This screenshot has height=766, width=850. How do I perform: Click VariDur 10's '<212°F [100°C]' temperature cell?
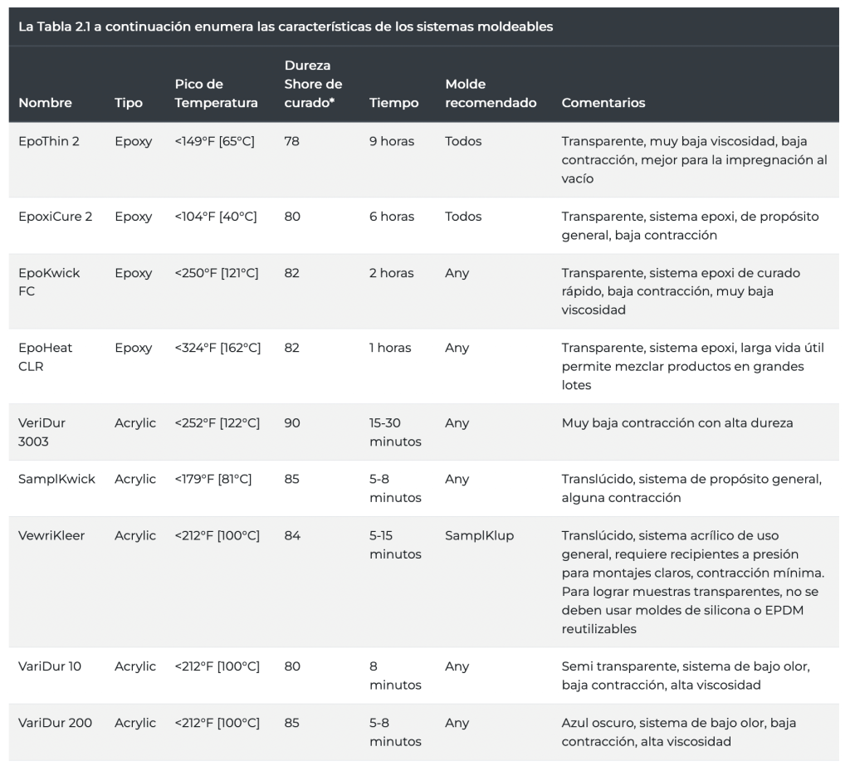[217, 666]
